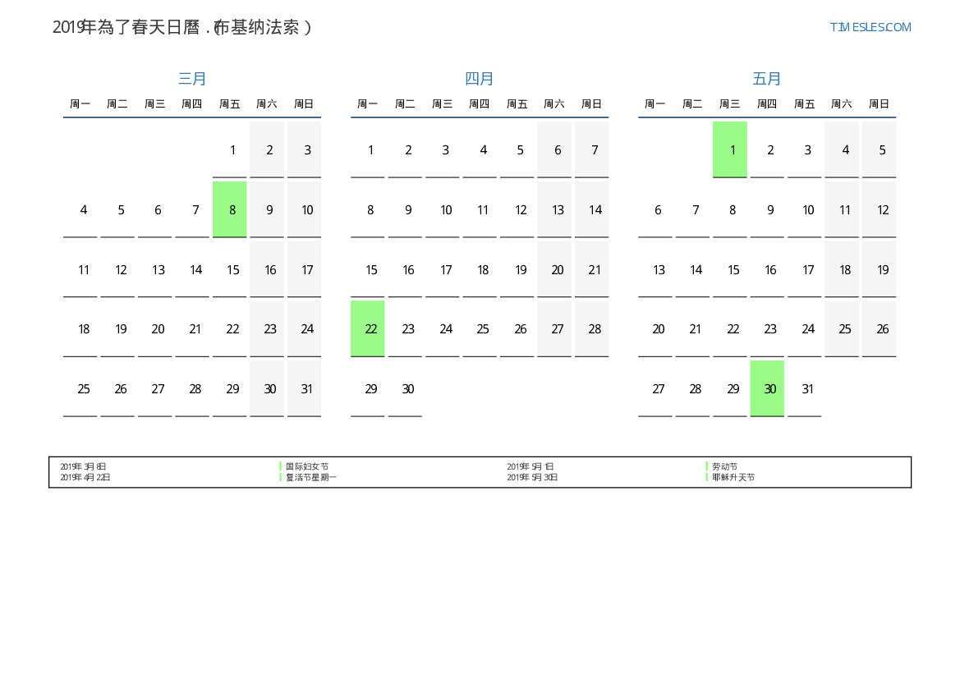This screenshot has height=679, width=960.
Task: Click the 复活节星期一 legend entry
Action: coord(311,477)
